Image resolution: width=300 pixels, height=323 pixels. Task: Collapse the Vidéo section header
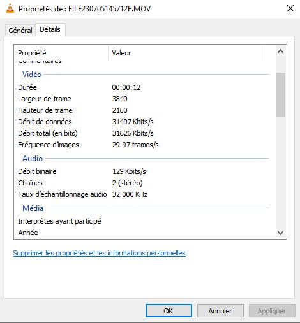pos(32,75)
